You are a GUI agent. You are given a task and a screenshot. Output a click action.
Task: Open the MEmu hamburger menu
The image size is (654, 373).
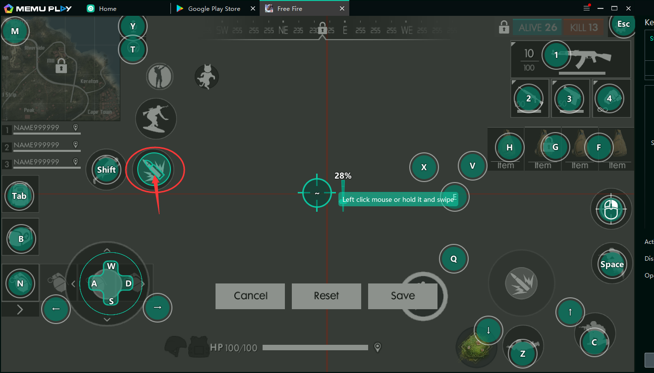point(587,8)
